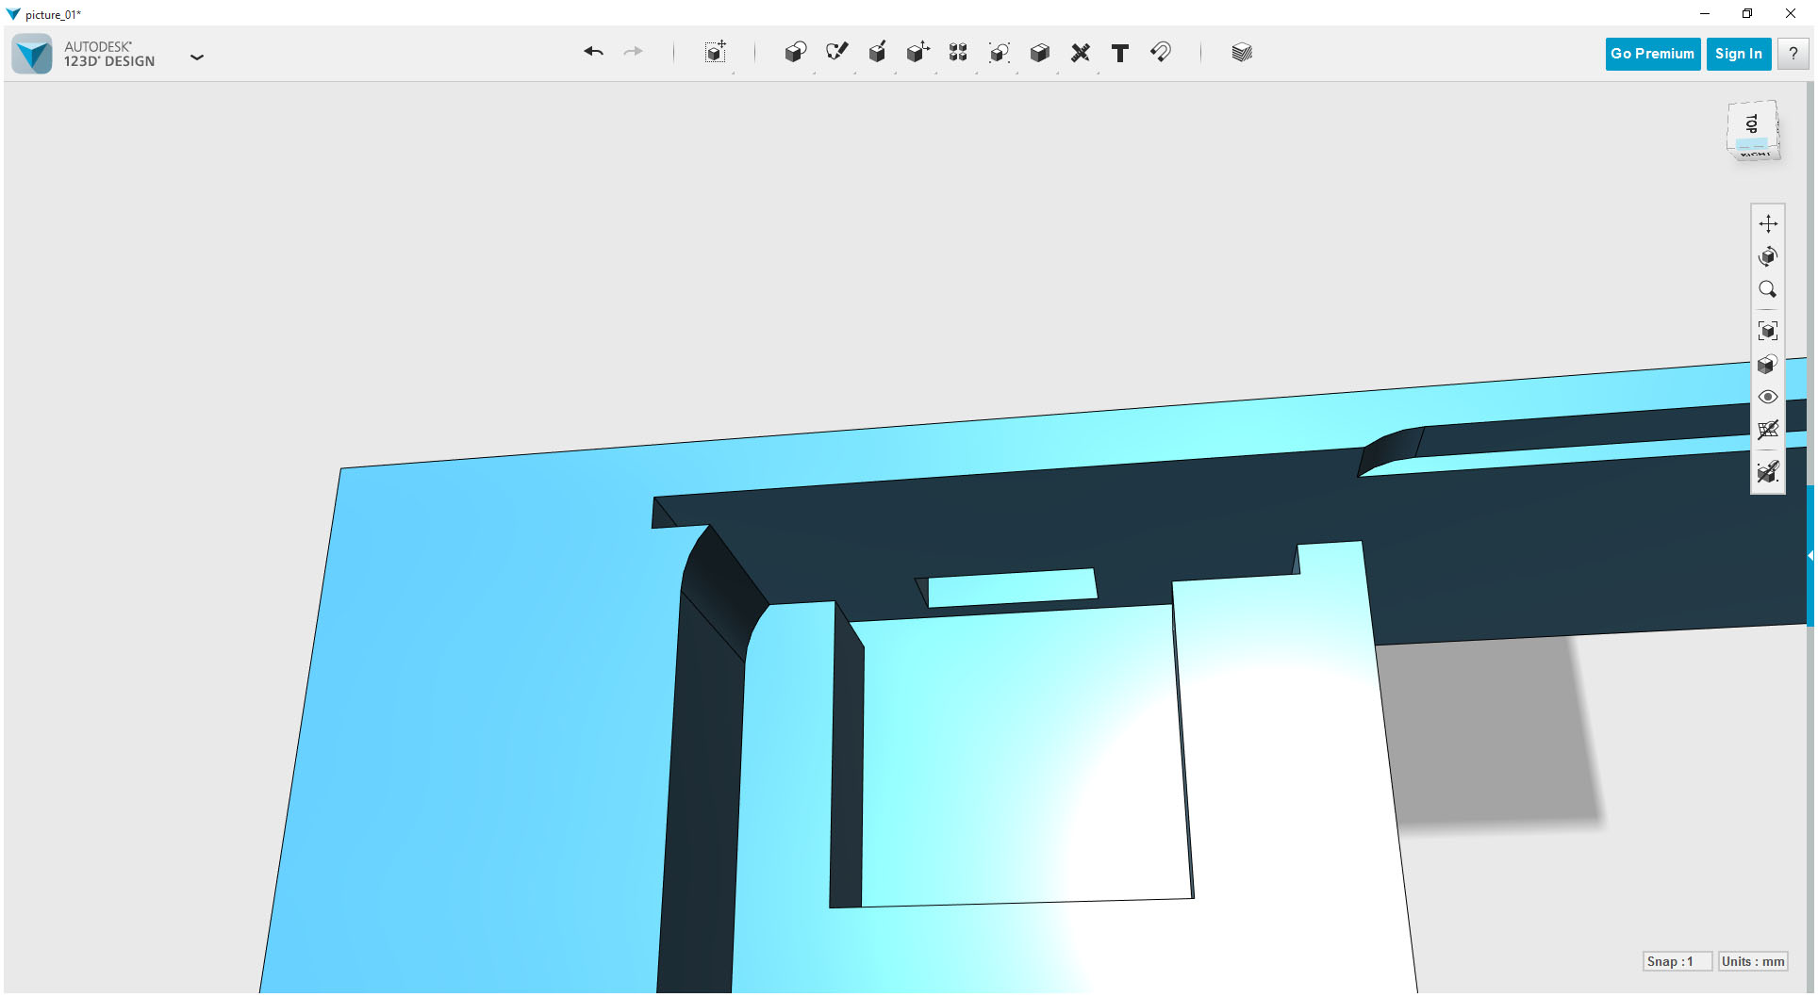The width and height of the screenshot is (1818, 997).
Task: Toggle sketch visibility in the navigation bar
Action: pos(1768,469)
